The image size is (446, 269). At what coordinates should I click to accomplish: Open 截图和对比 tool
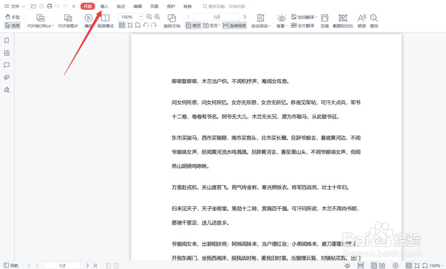(x=343, y=21)
